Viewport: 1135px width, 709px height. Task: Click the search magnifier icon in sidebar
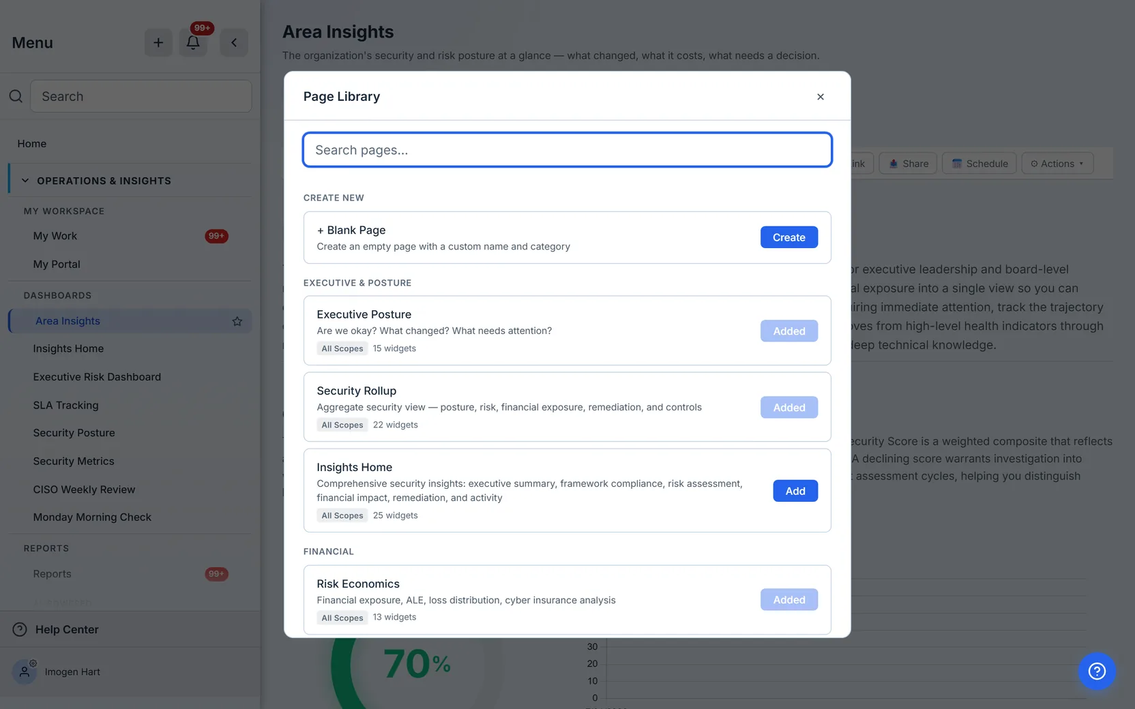pos(16,96)
